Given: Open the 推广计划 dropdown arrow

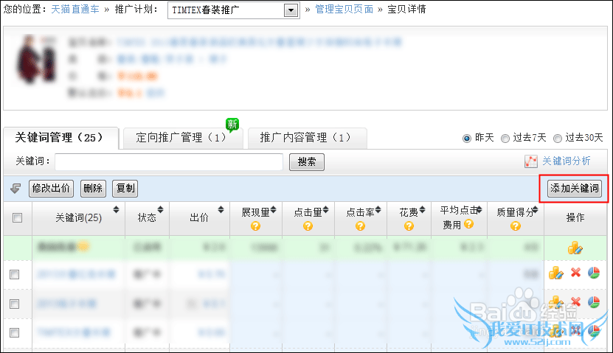Looking at the screenshot, I should coord(291,10).
